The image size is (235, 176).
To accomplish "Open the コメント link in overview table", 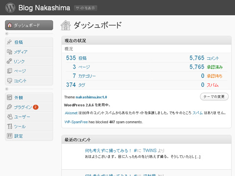I will 213,58.
